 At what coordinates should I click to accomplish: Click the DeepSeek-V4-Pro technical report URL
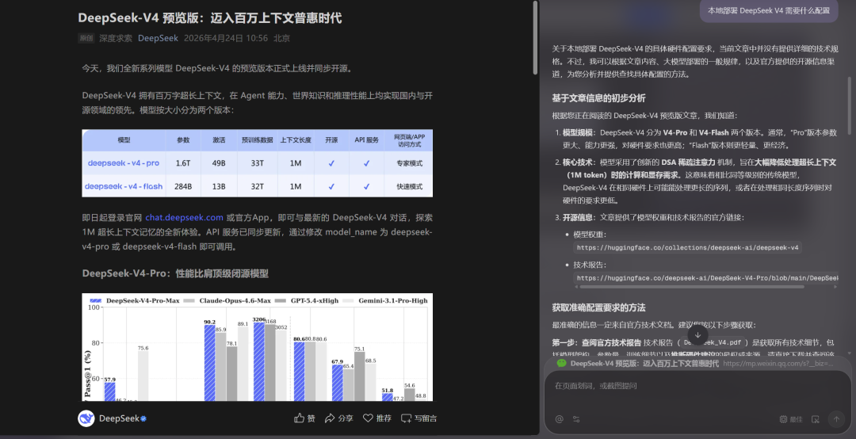(706, 278)
